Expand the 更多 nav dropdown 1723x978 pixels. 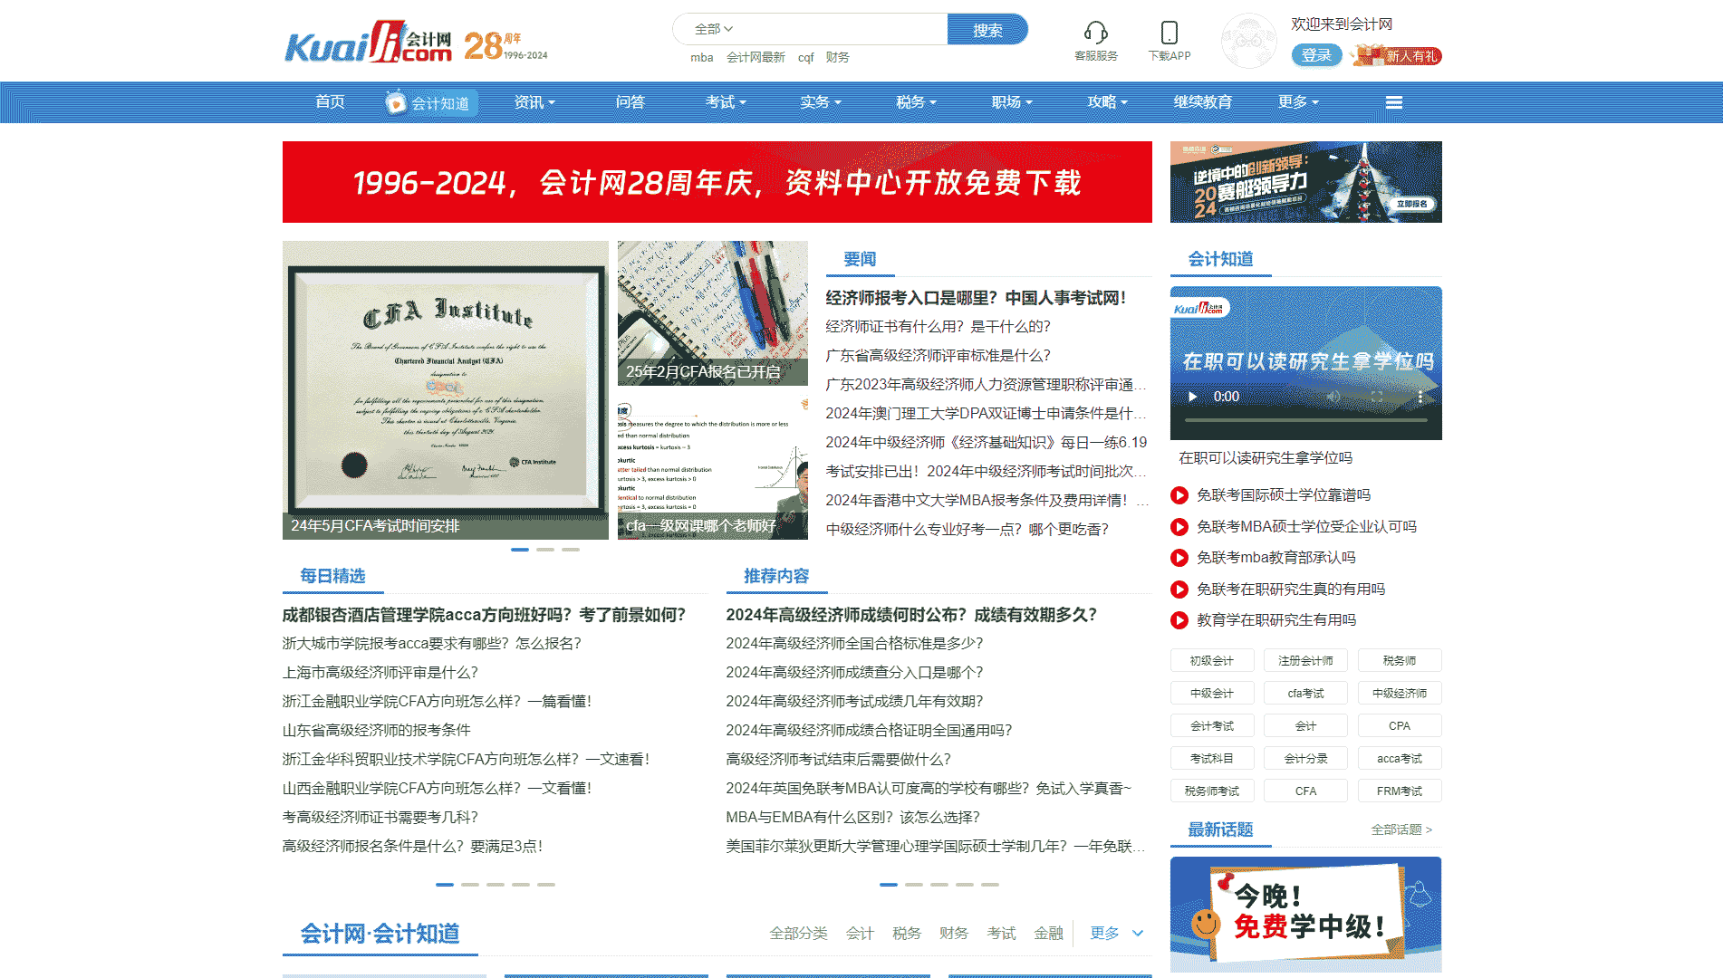tap(1298, 102)
